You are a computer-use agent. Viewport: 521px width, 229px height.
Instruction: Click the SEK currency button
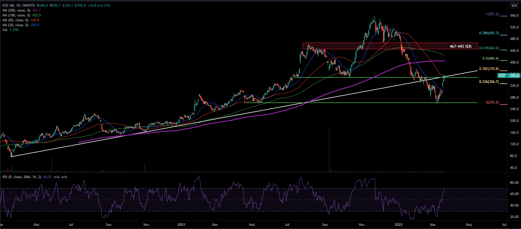click(x=514, y=5)
